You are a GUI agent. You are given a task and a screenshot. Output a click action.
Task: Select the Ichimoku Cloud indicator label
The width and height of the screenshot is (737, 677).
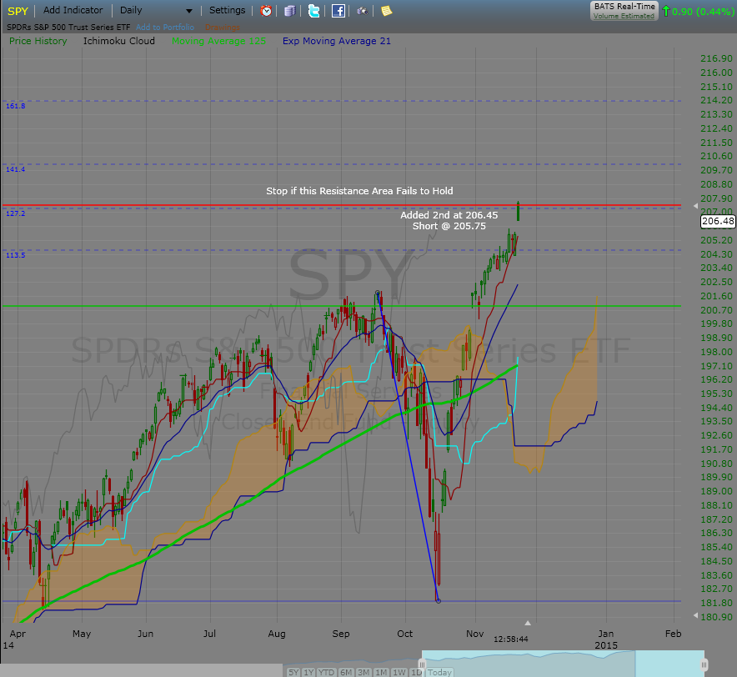(x=119, y=41)
